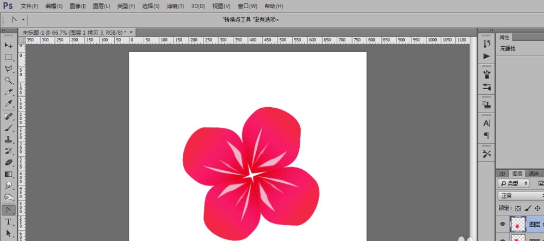Screen dimensions: 544x241
Task: Open the 正常 blend mode dropdown
Action: pos(521,196)
